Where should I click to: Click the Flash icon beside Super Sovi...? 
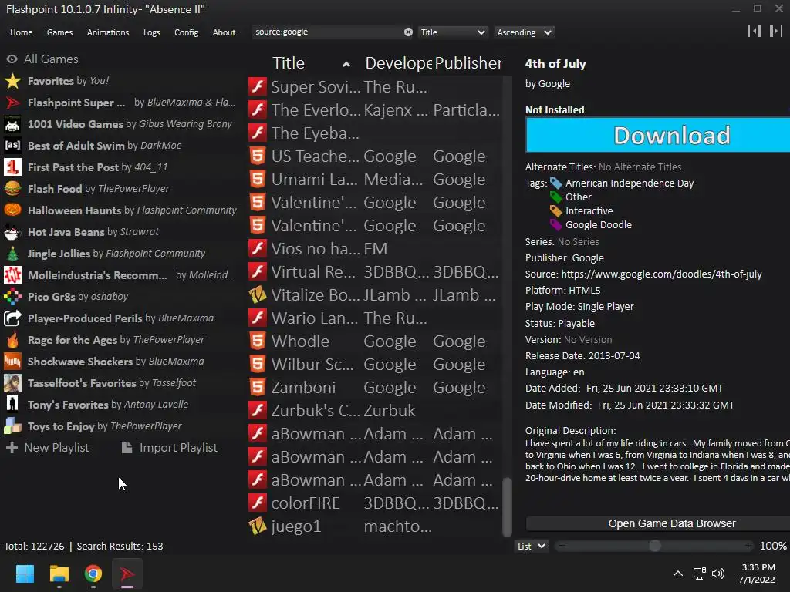coord(258,86)
